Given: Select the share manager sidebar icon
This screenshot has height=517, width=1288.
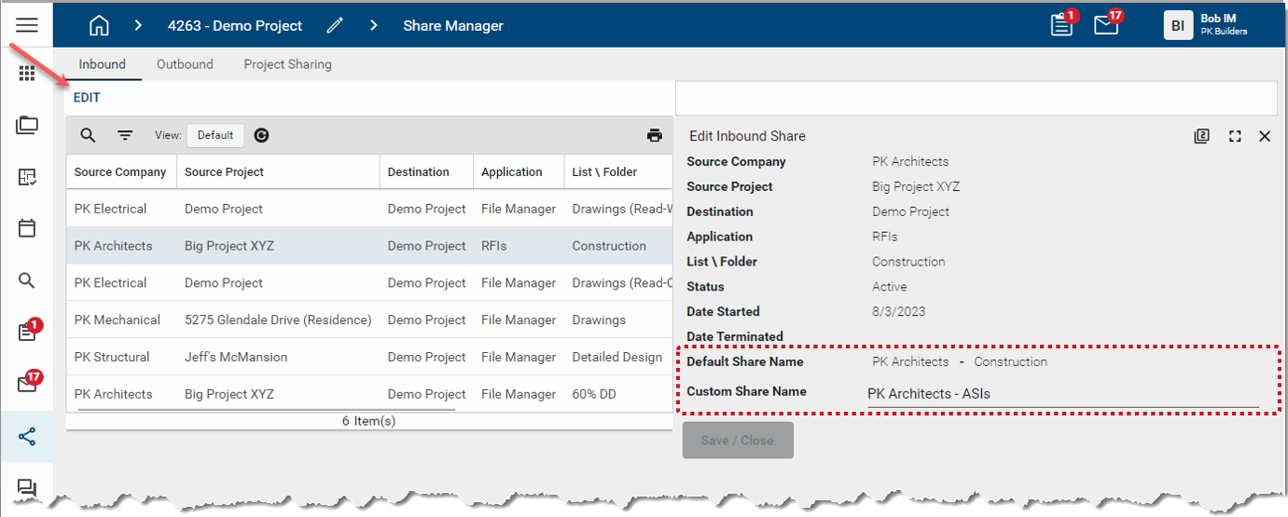Looking at the screenshot, I should [x=27, y=436].
